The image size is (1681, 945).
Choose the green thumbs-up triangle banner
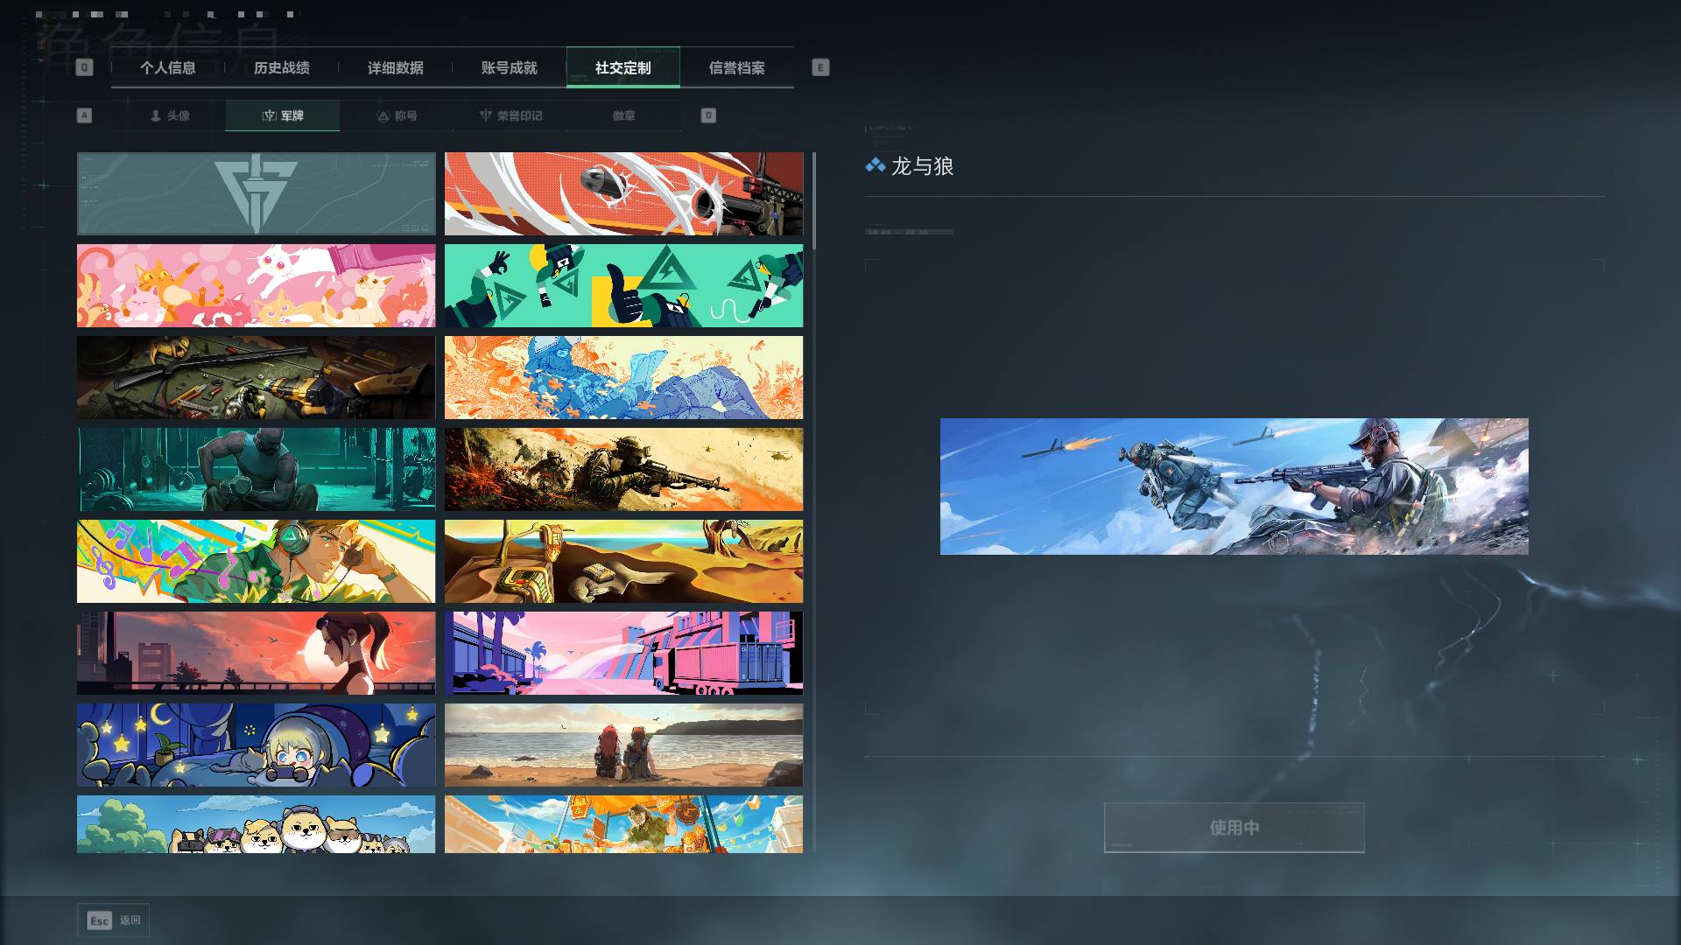(623, 286)
